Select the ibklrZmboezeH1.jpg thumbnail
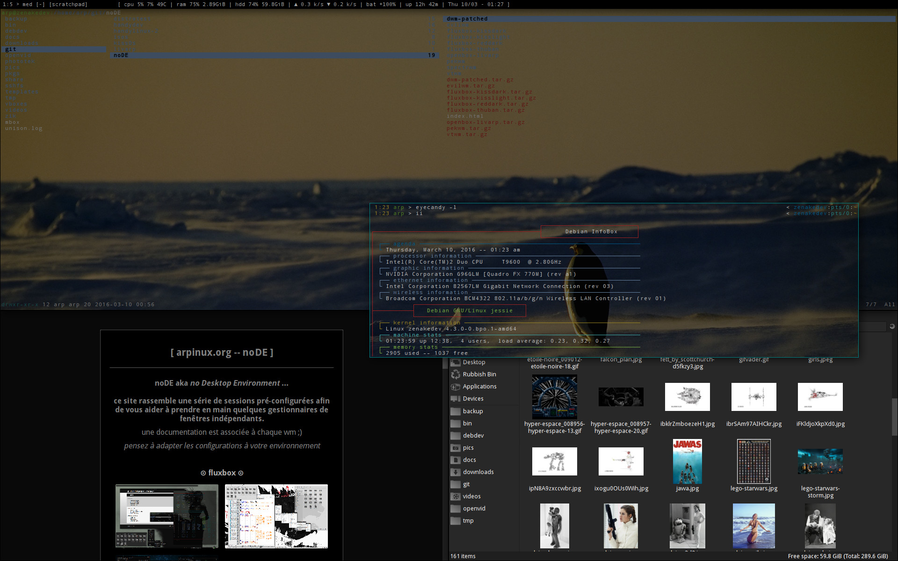Screen dimensions: 898x561 [x=688, y=397]
